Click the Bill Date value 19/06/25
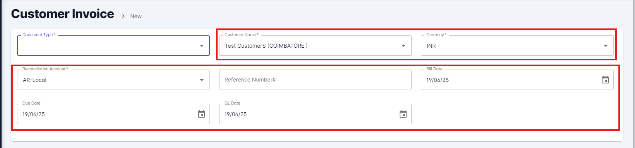The width and height of the screenshot is (635, 148). [438, 80]
